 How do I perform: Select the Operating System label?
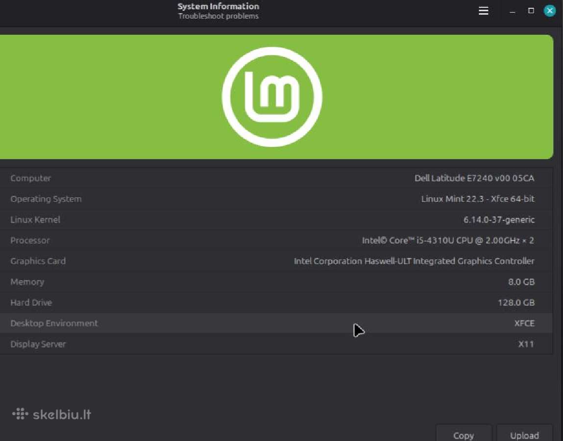tap(46, 199)
